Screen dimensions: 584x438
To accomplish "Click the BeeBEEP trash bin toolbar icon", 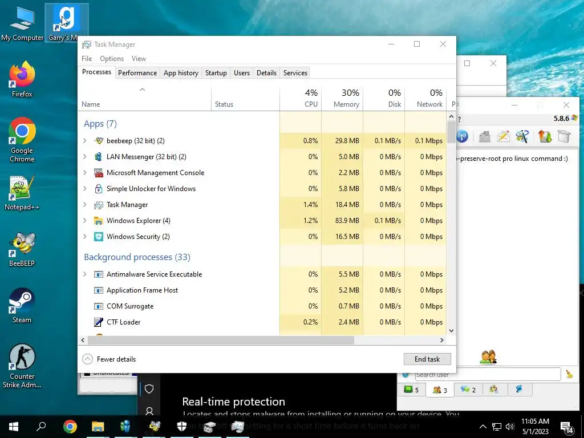I will 564,136.
